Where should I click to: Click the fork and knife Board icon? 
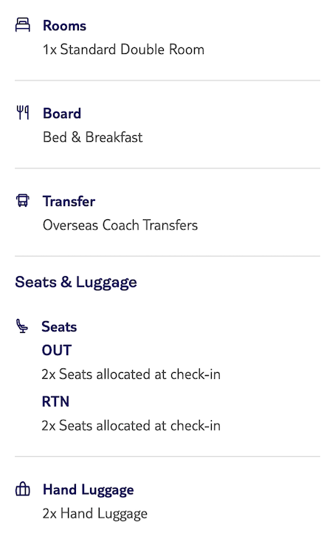tap(23, 113)
